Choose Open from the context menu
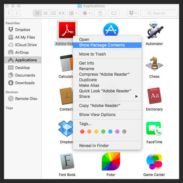The height and width of the screenshot is (183, 183). (107, 39)
